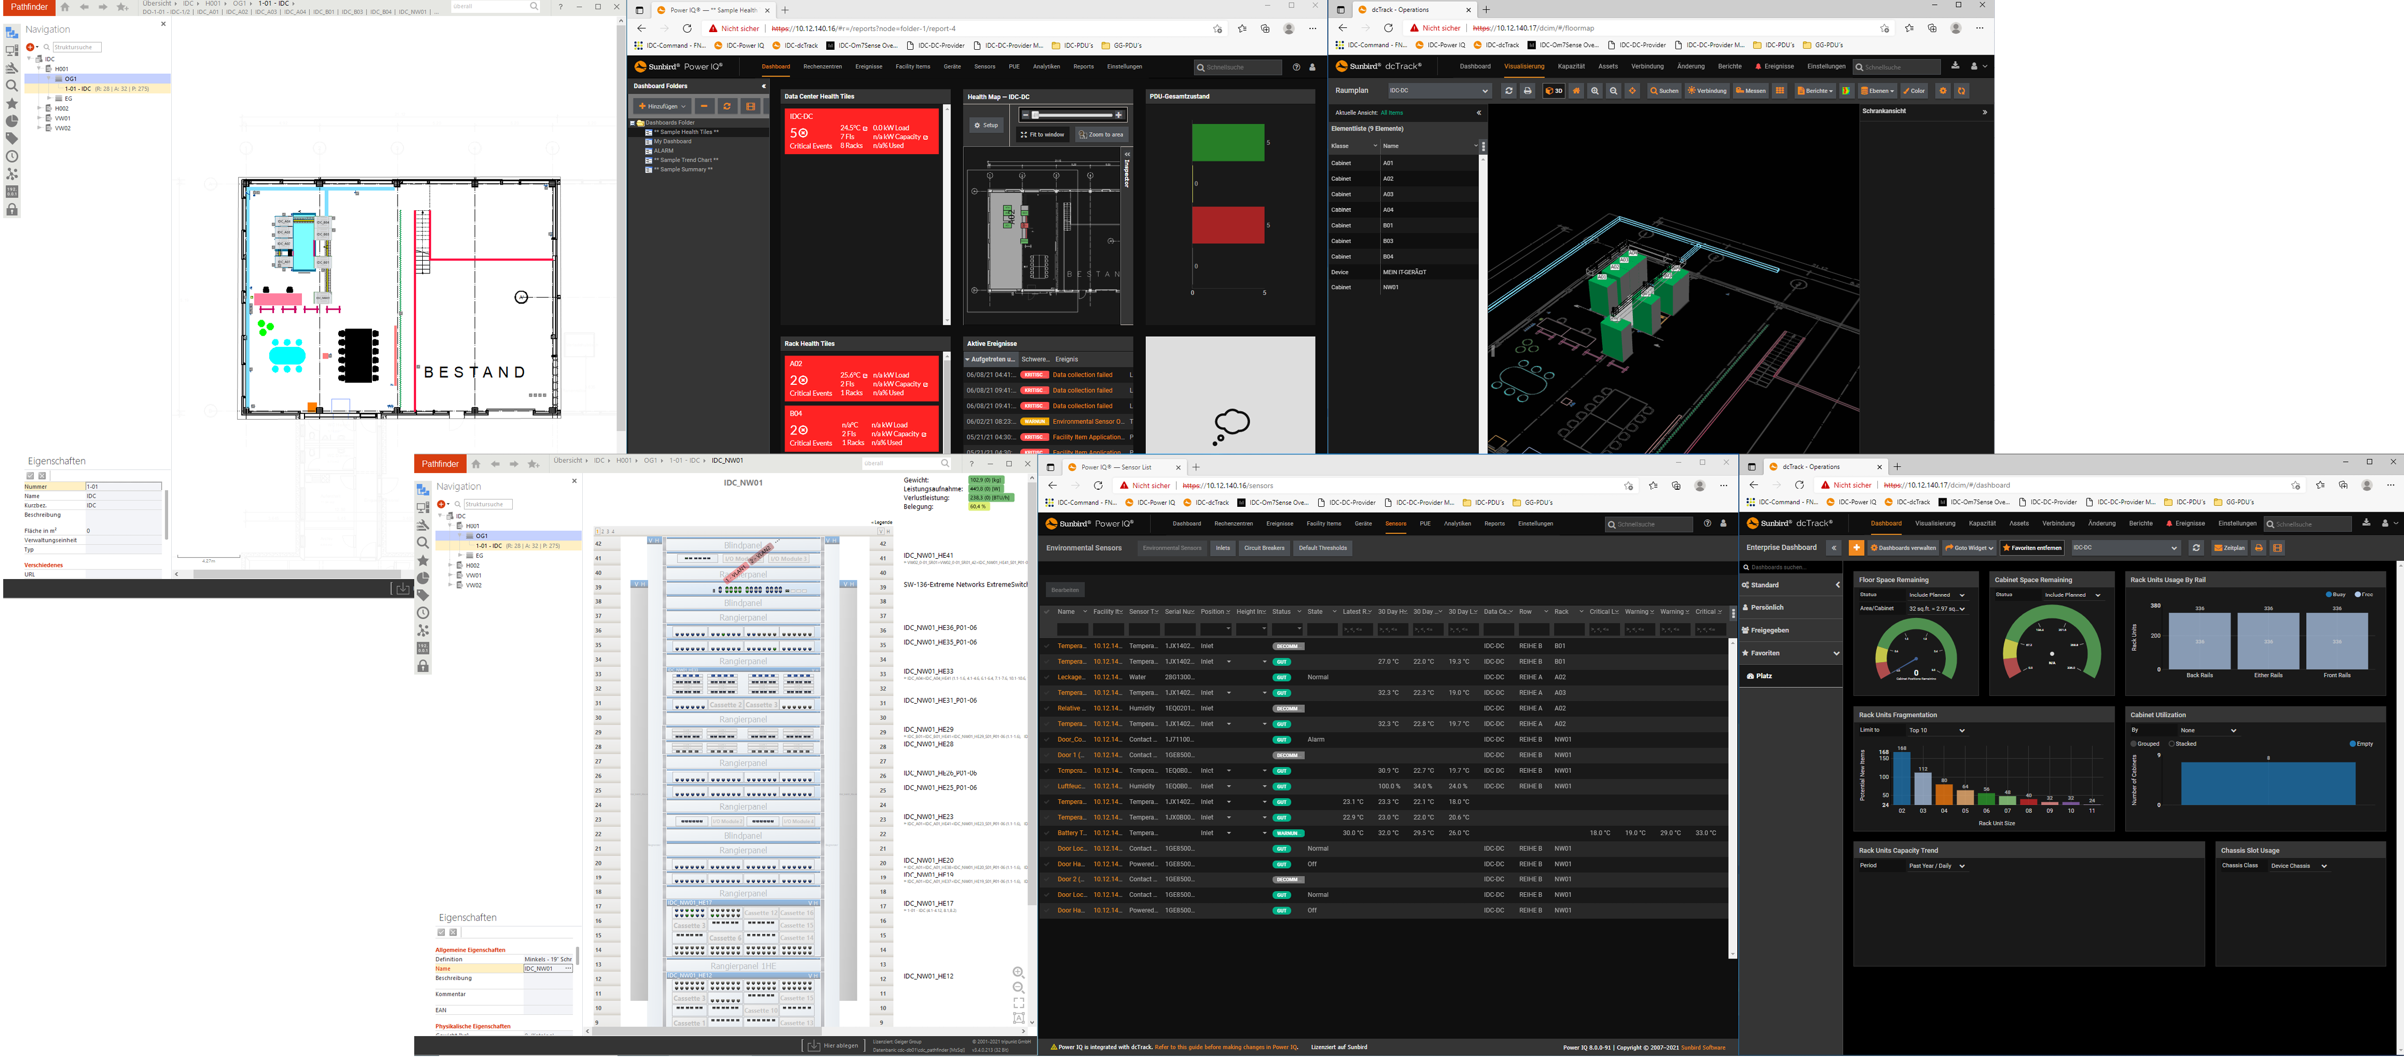Click the lock icon in IDC_NW01 Pathfinder sidebar

coord(424,666)
